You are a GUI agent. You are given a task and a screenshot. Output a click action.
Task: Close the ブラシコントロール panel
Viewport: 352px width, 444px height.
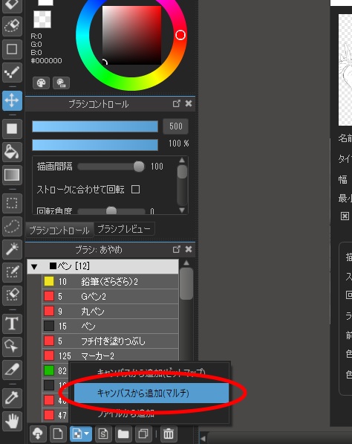pos(189,103)
